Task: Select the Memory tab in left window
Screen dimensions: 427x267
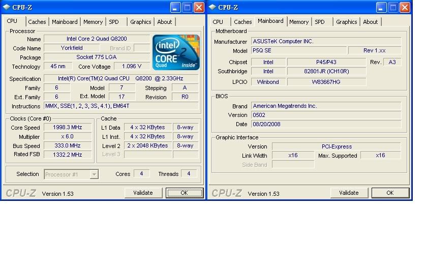Action: click(x=93, y=22)
